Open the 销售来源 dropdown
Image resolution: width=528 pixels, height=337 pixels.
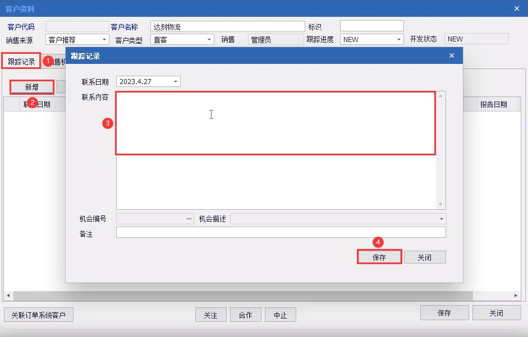pos(104,40)
